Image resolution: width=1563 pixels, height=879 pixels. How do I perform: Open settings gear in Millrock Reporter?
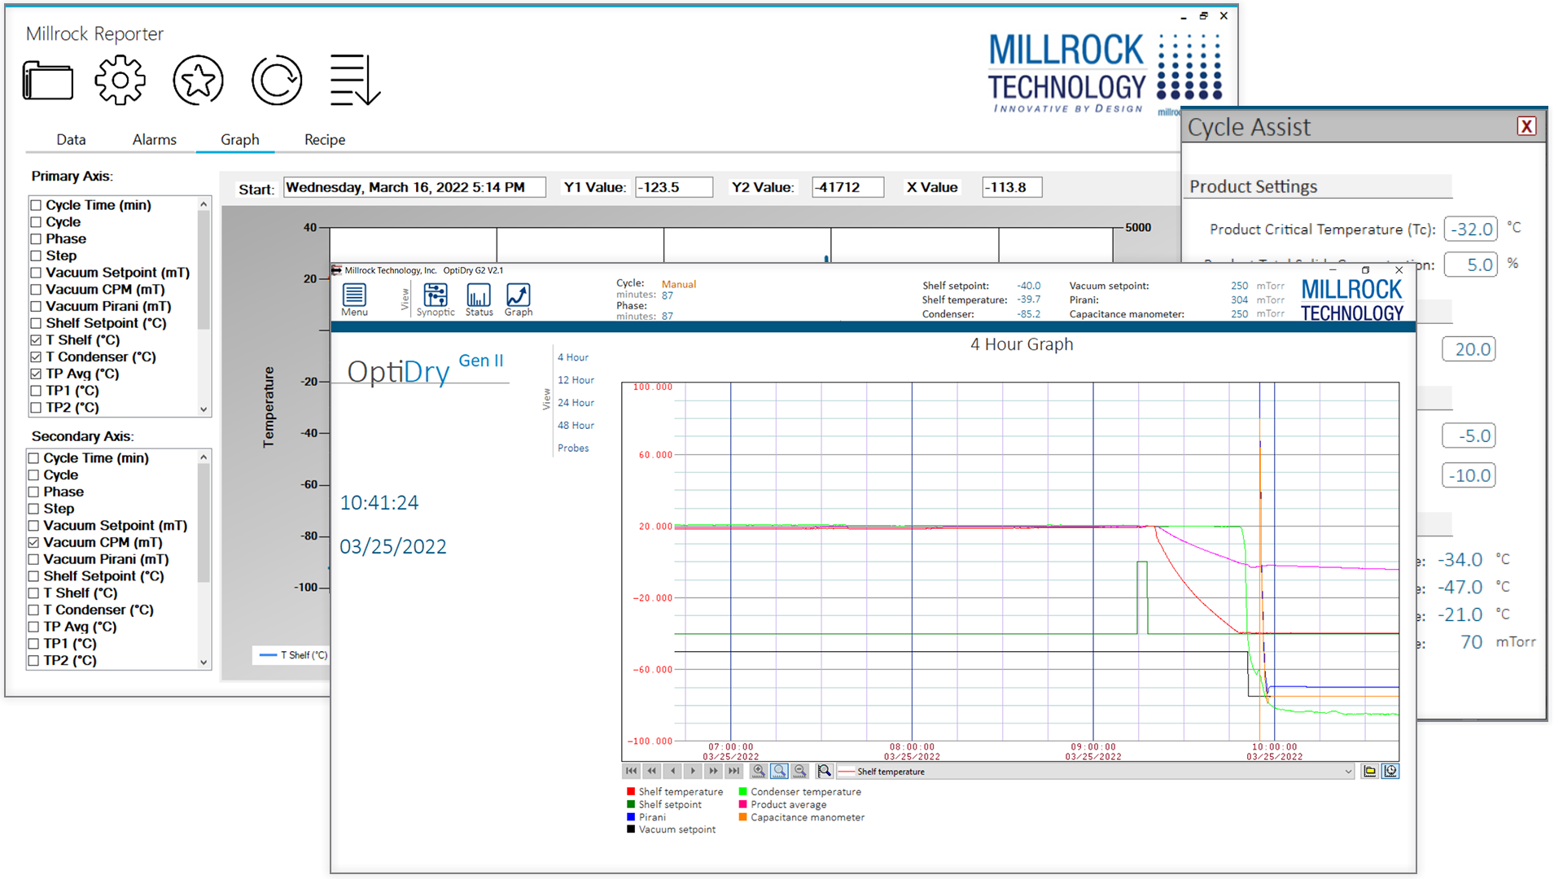120,80
